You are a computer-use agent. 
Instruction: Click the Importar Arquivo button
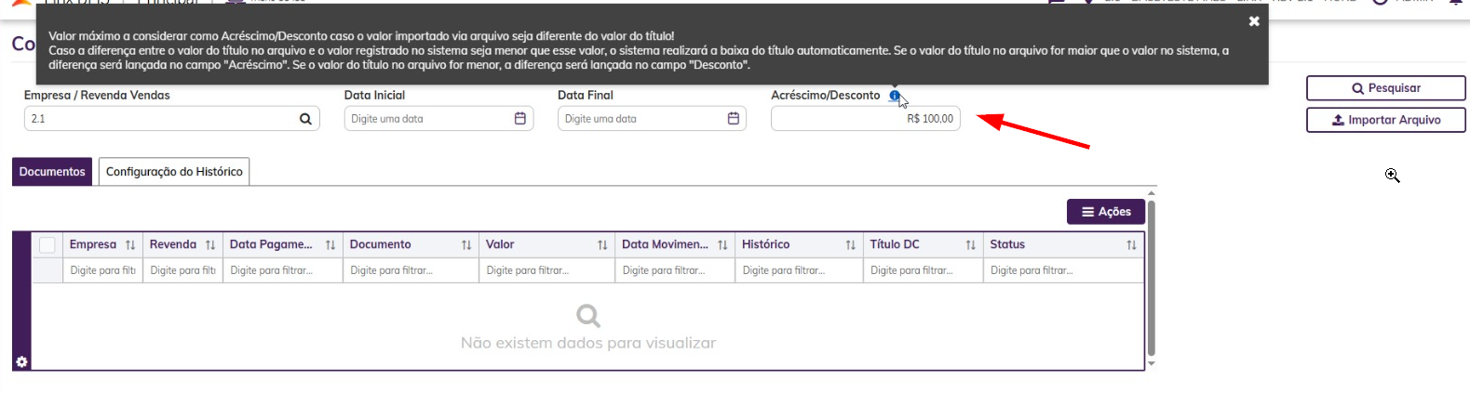pyautogui.click(x=1385, y=120)
